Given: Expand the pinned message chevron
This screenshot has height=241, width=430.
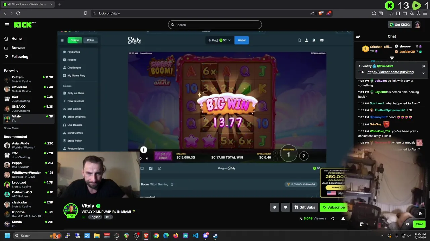Looking at the screenshot, I should click(423, 73).
